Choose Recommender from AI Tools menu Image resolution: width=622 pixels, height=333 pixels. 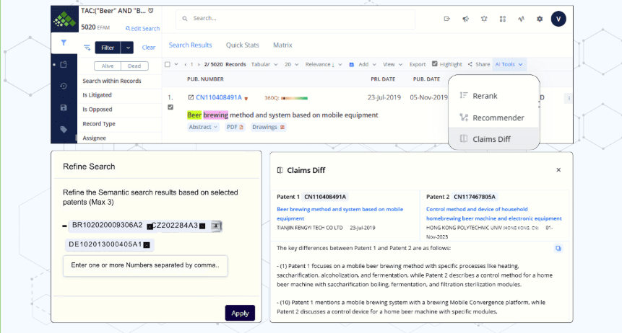click(494, 117)
